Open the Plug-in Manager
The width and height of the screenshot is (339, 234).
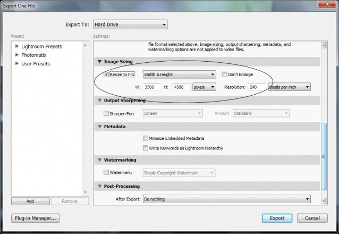click(x=36, y=218)
